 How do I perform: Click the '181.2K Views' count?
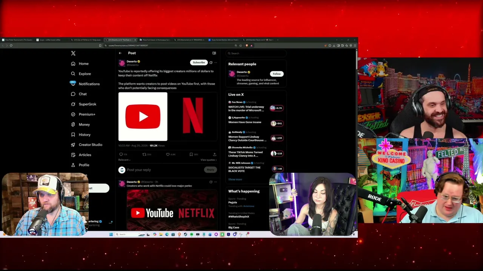pos(157,146)
